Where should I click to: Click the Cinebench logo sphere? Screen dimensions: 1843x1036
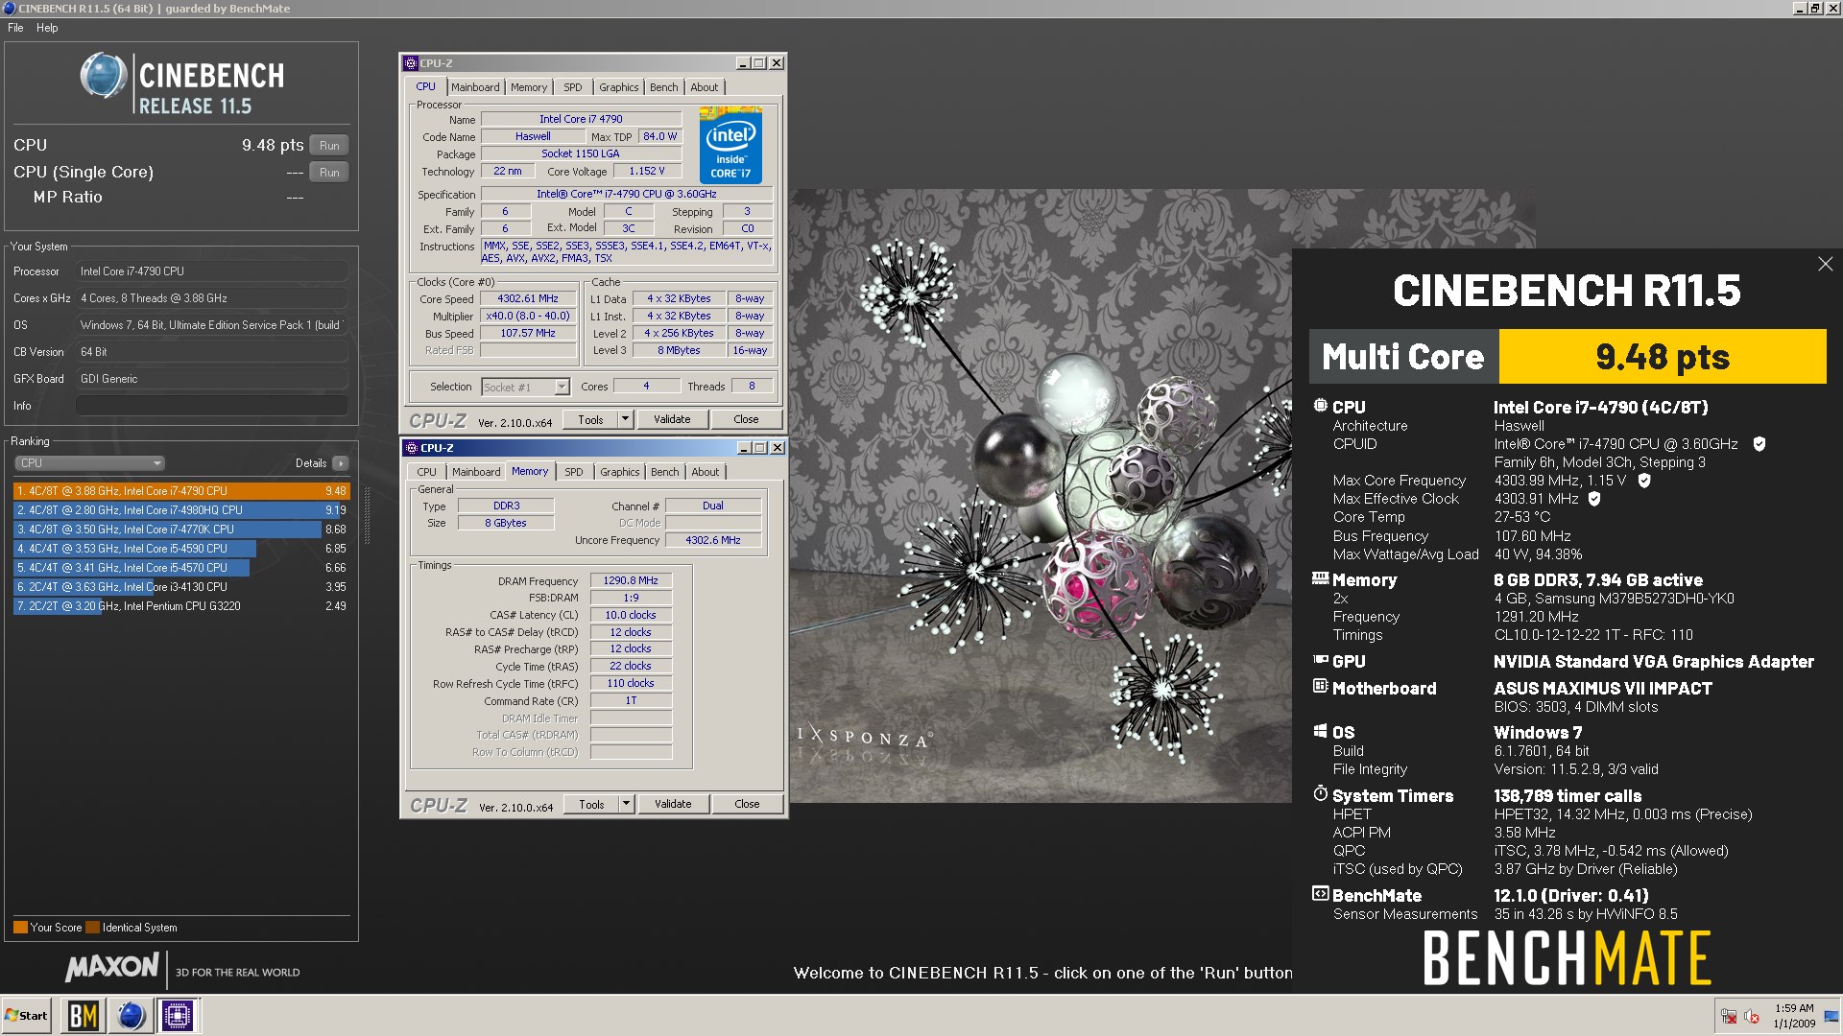[x=104, y=76]
